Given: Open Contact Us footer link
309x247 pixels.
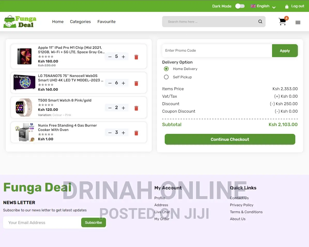Looking at the screenshot, I should [x=239, y=198].
